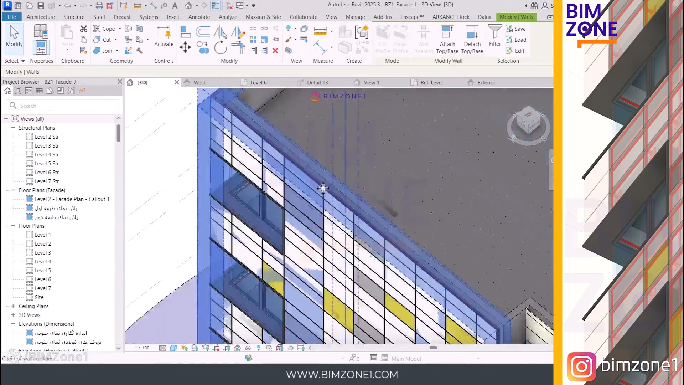
Task: Click the Move tool icon
Action: tap(185, 47)
